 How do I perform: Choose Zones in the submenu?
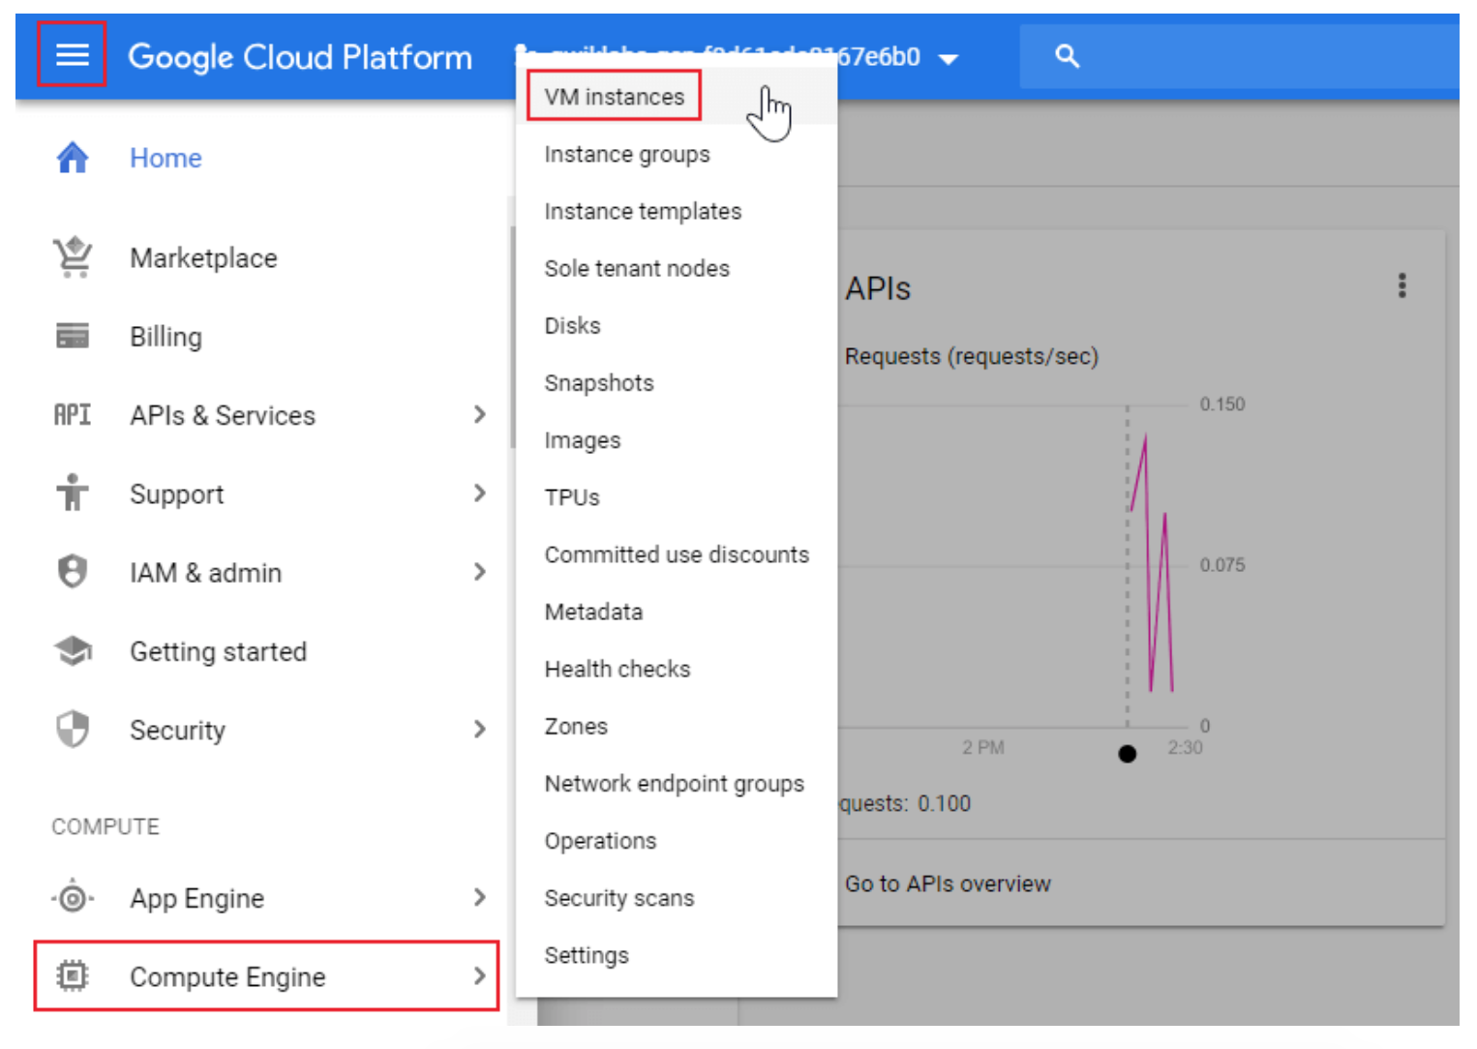(x=676, y=726)
